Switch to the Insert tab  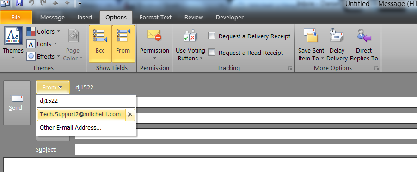pos(85,17)
